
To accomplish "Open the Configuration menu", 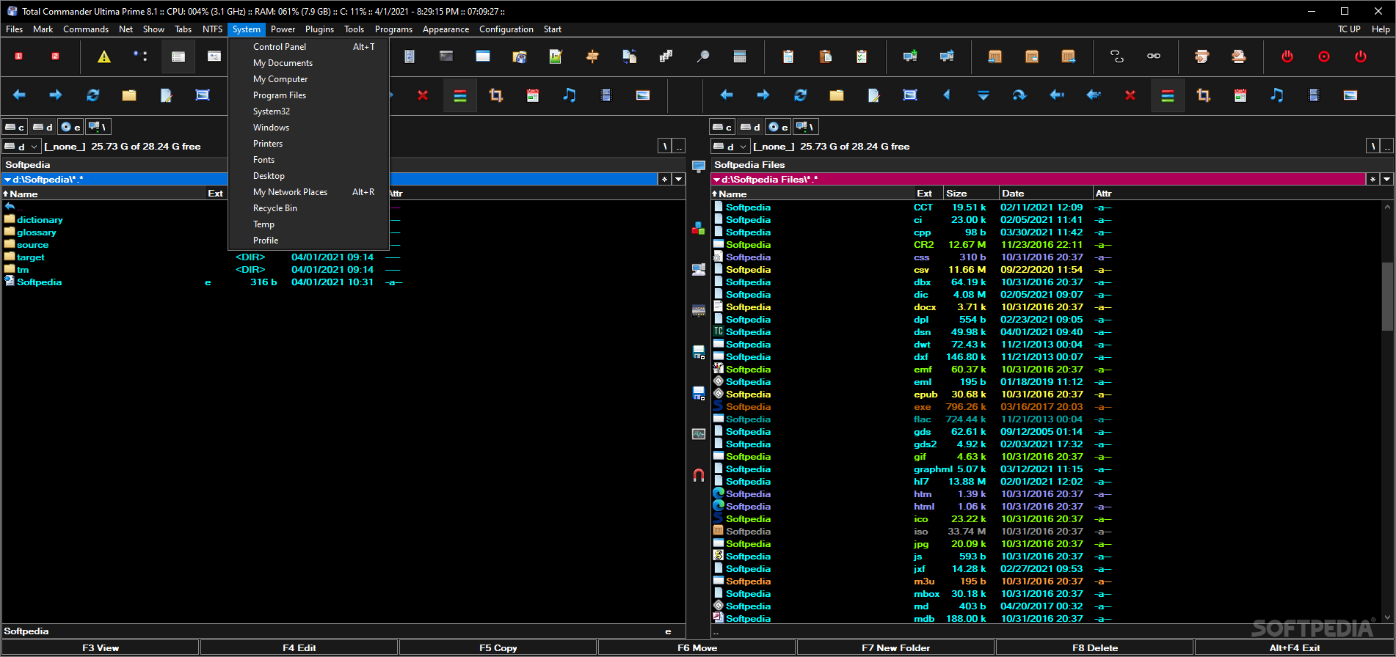I will [506, 29].
